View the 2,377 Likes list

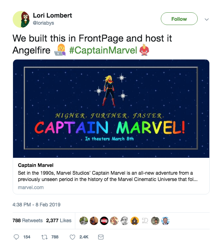click(59, 220)
